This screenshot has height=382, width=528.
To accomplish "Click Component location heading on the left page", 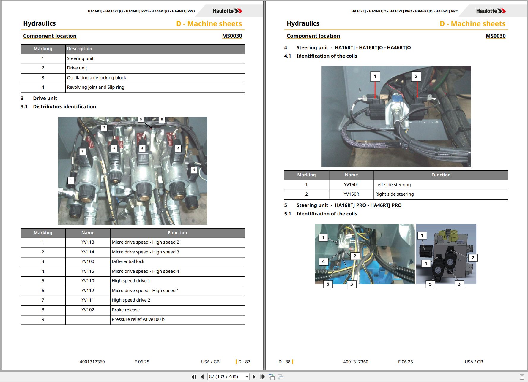I will point(50,36).
